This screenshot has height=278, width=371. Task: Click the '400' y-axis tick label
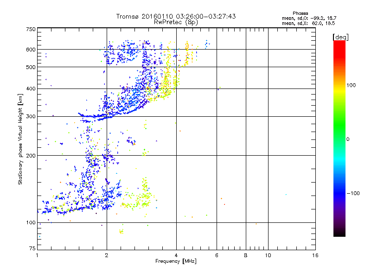pyautogui.click(x=31, y=89)
